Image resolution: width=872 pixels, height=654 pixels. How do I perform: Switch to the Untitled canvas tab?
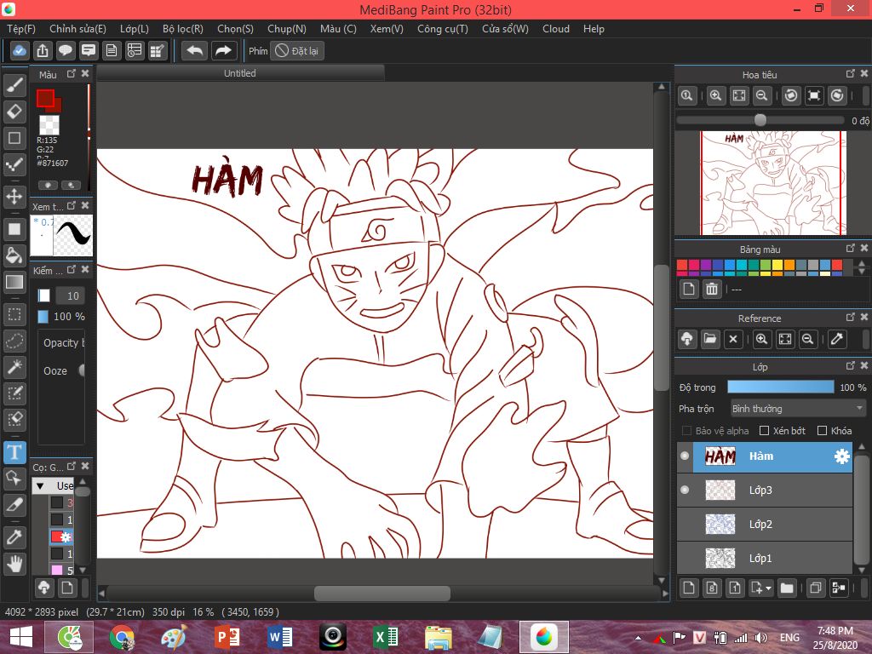(240, 73)
